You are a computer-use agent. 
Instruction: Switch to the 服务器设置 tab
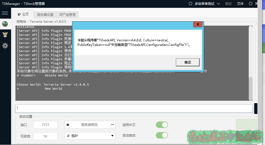point(45,15)
